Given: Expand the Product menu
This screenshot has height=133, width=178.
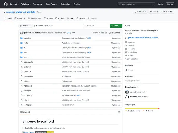Looking at the screenshot, I should click(x=14, y=4).
